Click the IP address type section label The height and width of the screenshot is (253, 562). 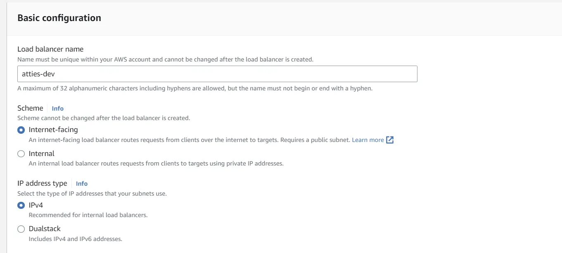(42, 183)
